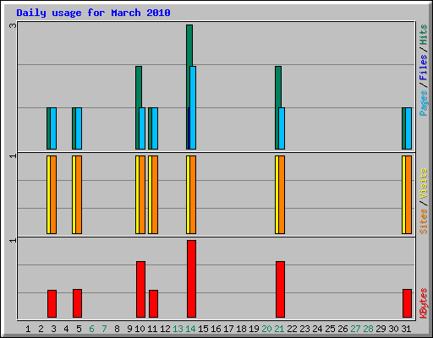Screen dimensions: 433x338
Task: Click the green Hits bar for day 10
Action: pyautogui.click(x=139, y=87)
